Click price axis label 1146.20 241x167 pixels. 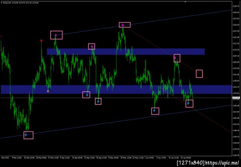(x=236, y=130)
